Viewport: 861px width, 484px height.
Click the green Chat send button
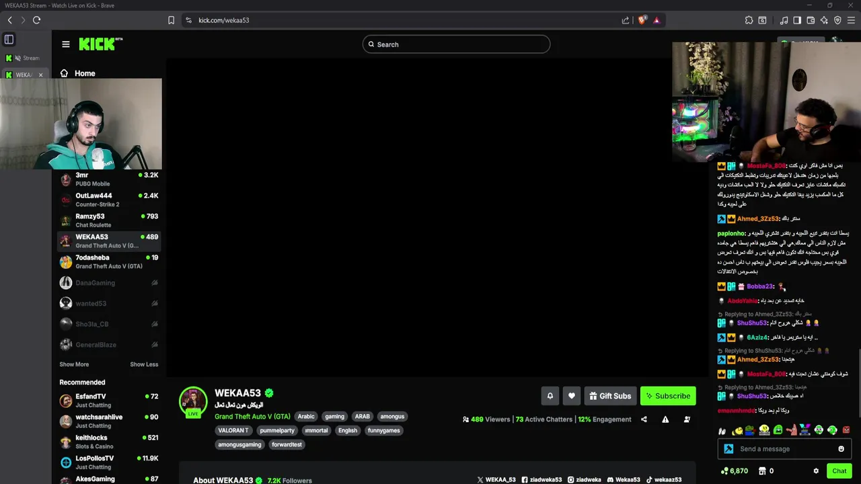[839, 471]
